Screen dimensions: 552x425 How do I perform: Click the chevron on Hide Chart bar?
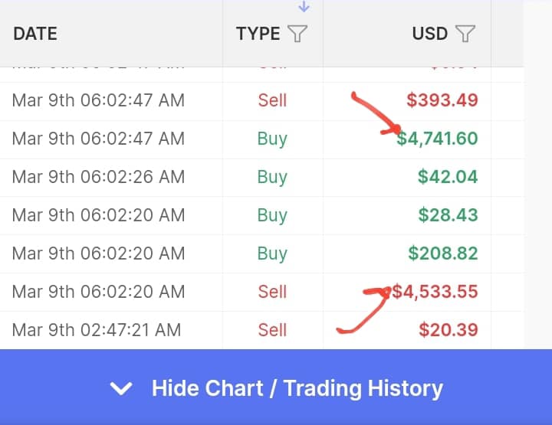(x=121, y=388)
